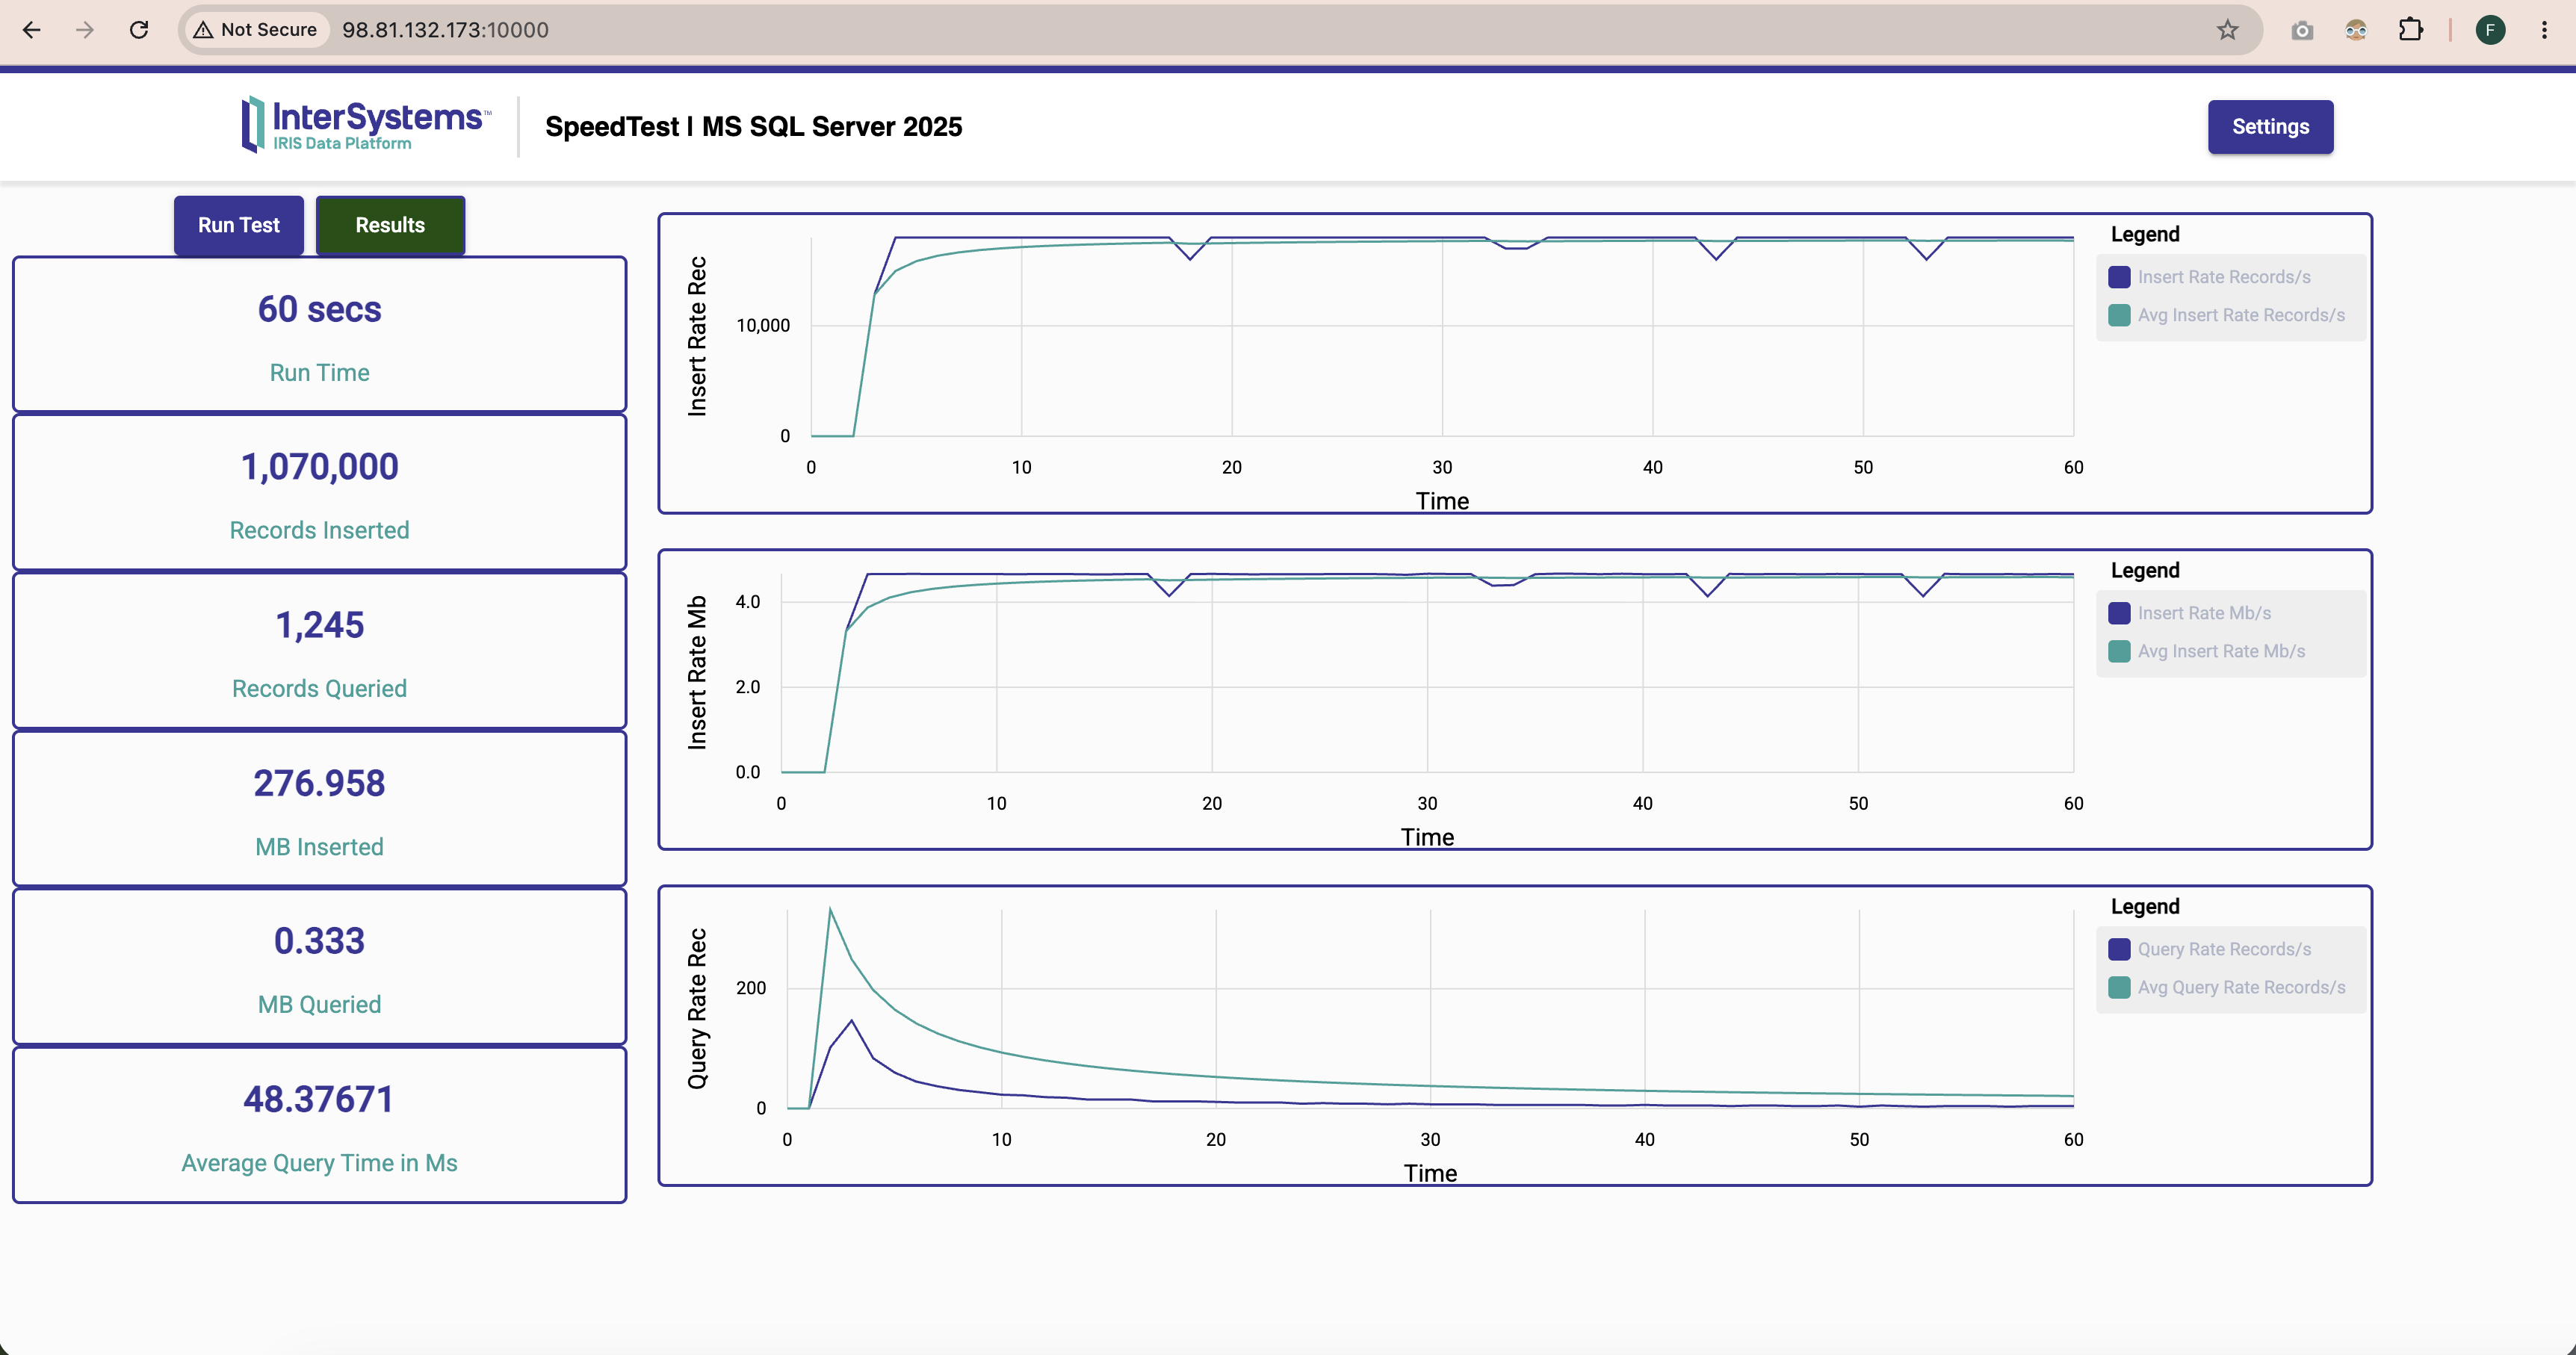Click the 4.0 tick on Mb chart
The width and height of the screenshot is (2576, 1355).
point(748,602)
